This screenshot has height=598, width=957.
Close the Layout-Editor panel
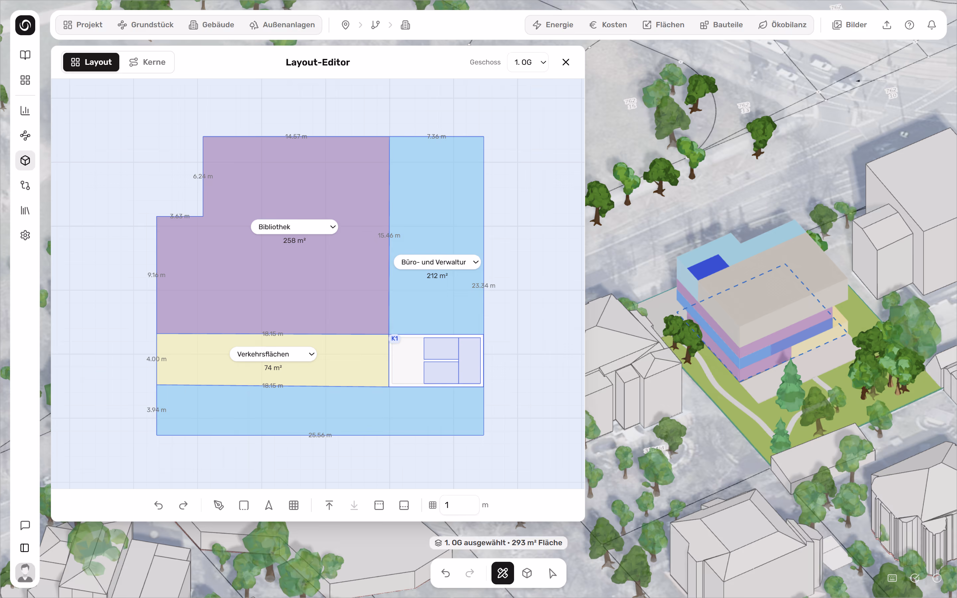tap(566, 62)
